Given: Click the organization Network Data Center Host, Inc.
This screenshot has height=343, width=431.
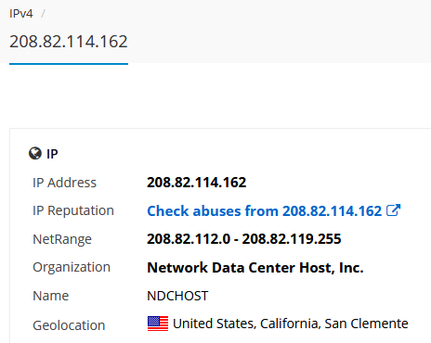Looking at the screenshot, I should [x=255, y=268].
